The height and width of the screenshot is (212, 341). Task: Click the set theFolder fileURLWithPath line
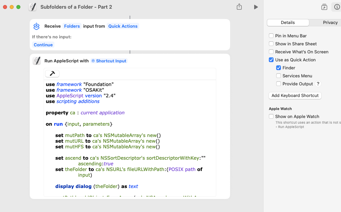(129, 172)
